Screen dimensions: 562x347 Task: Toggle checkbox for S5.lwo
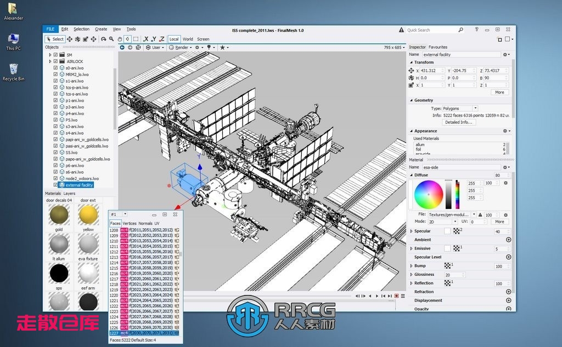pos(55,152)
